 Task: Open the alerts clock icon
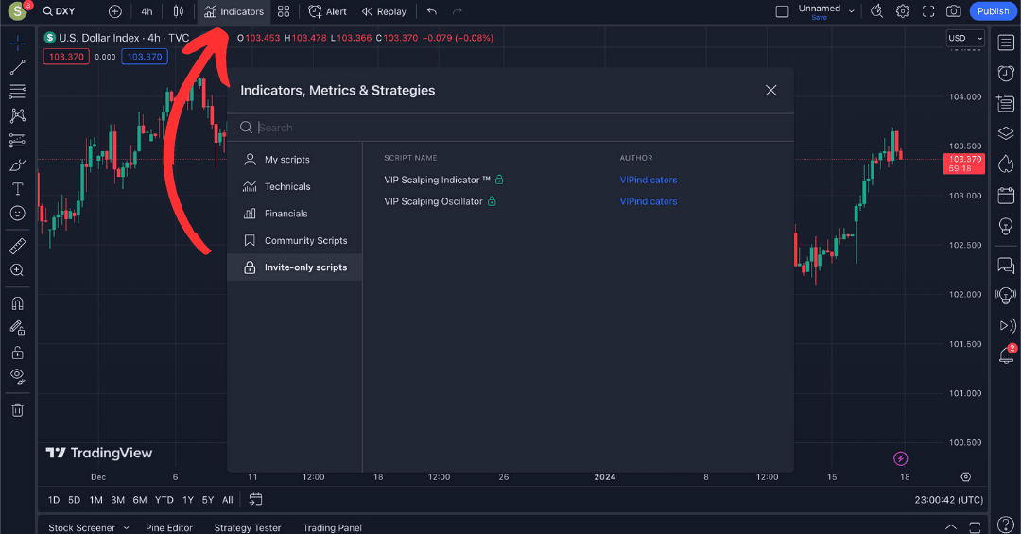coord(1006,73)
